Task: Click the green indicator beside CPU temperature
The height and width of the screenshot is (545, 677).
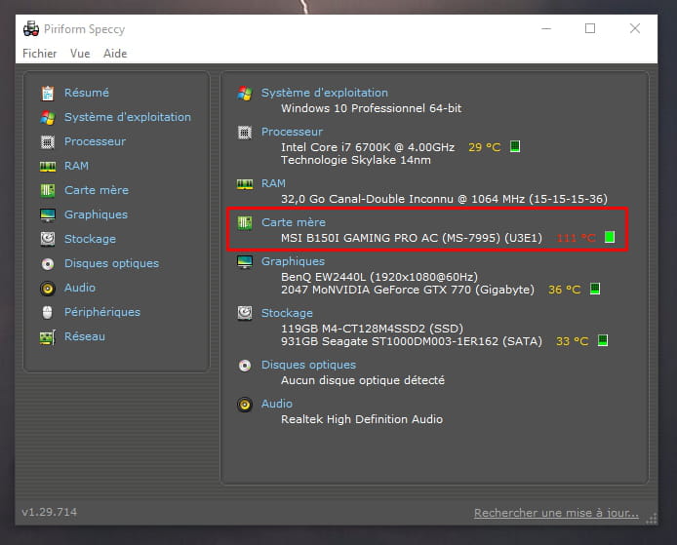Action: pos(515,147)
